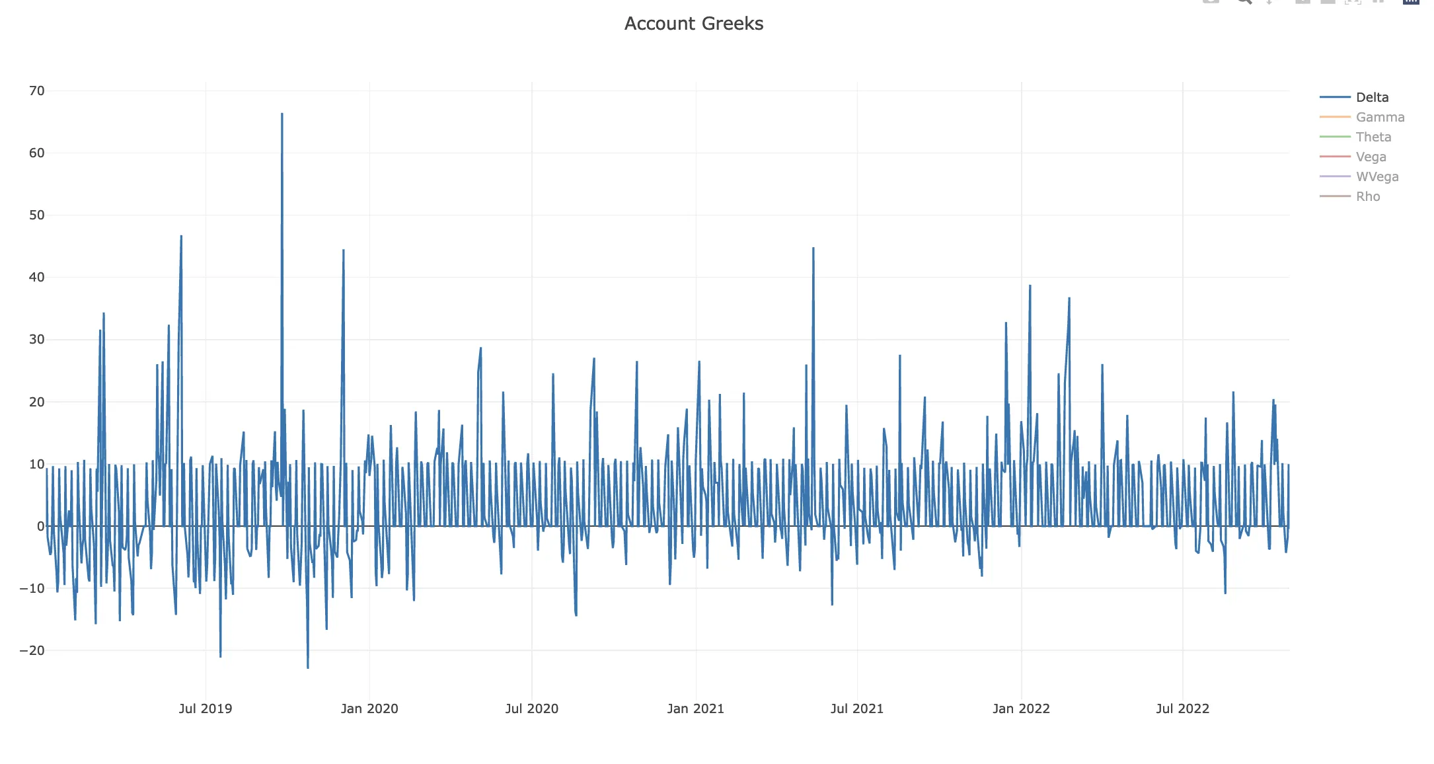Click the Jul 2022 x-axis label

(x=1182, y=708)
